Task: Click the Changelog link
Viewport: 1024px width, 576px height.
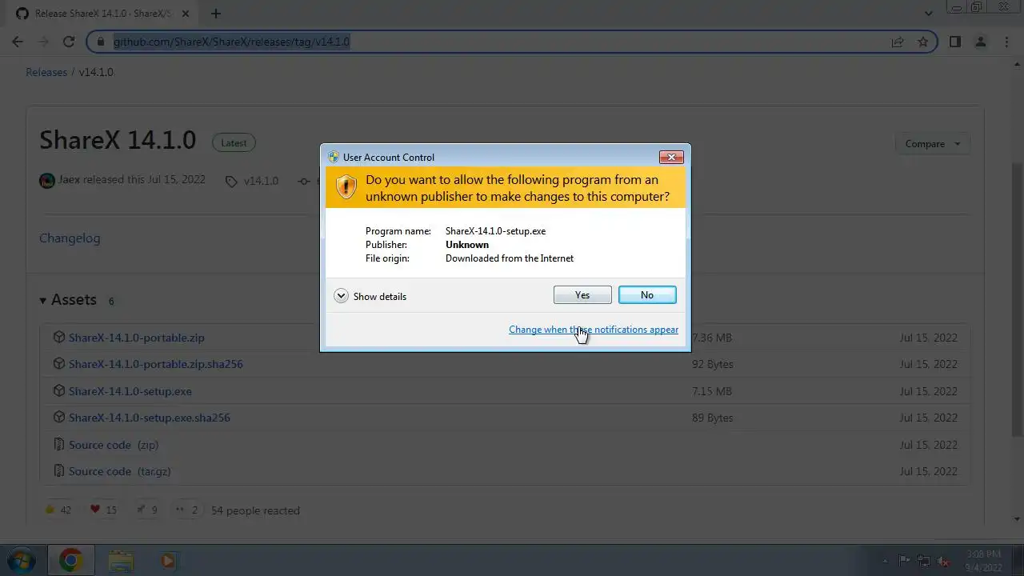Action: [70, 238]
